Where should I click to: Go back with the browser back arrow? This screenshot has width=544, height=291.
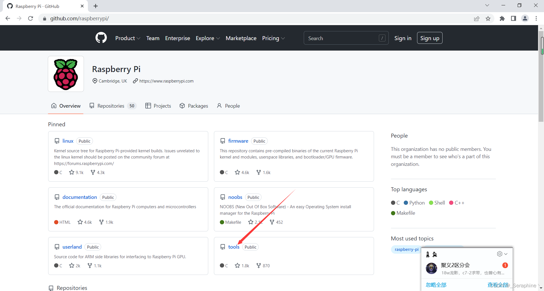8,18
